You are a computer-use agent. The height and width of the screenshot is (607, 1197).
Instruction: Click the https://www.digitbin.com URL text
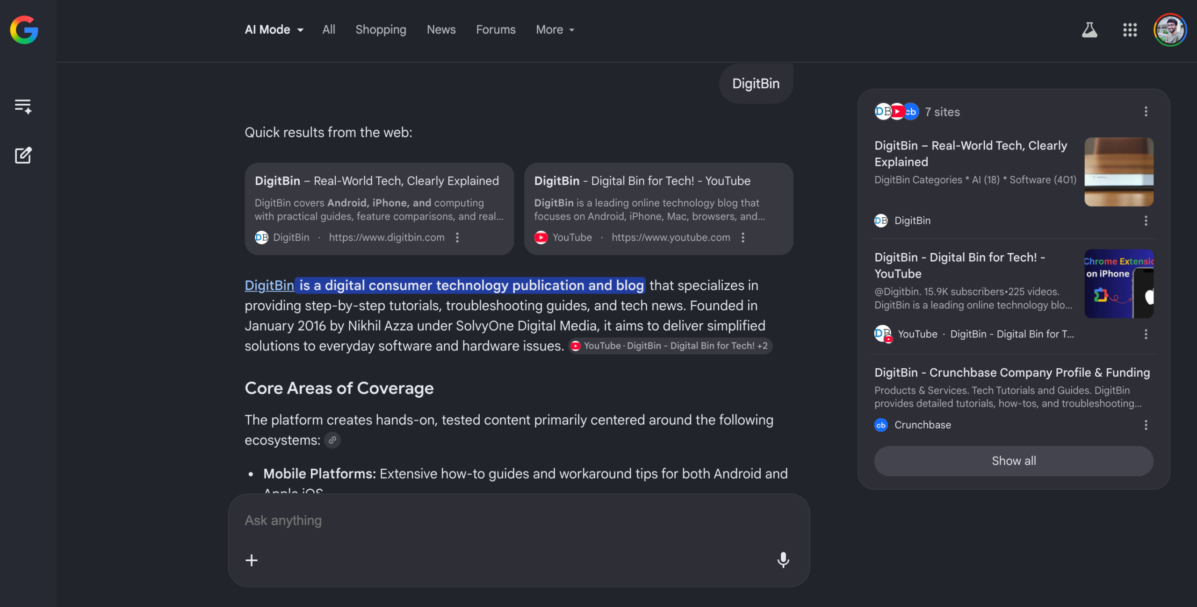click(x=387, y=237)
